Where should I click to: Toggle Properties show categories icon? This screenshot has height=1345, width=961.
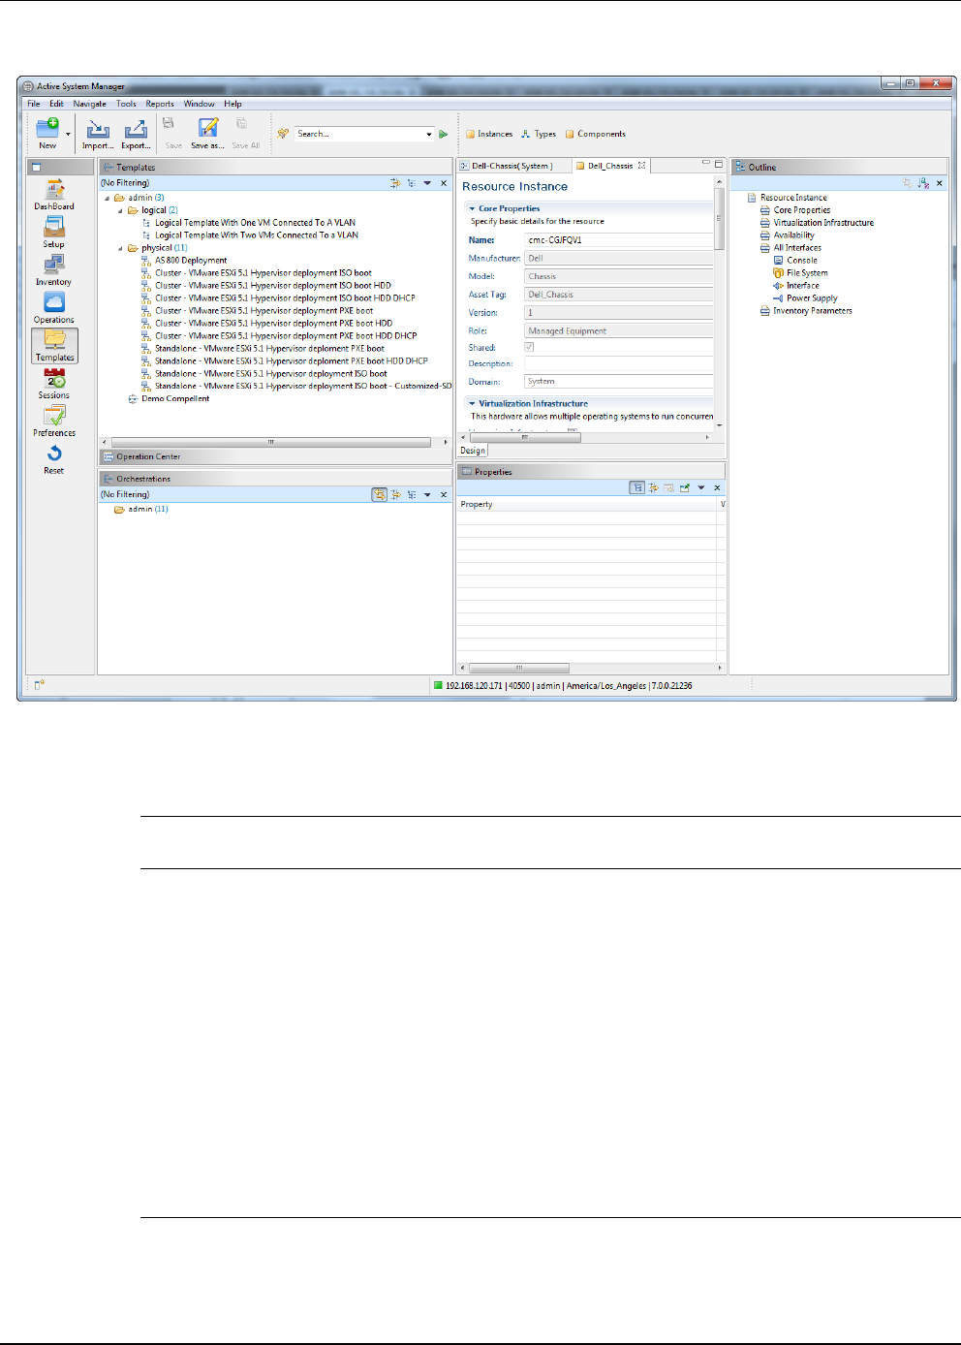(x=636, y=488)
